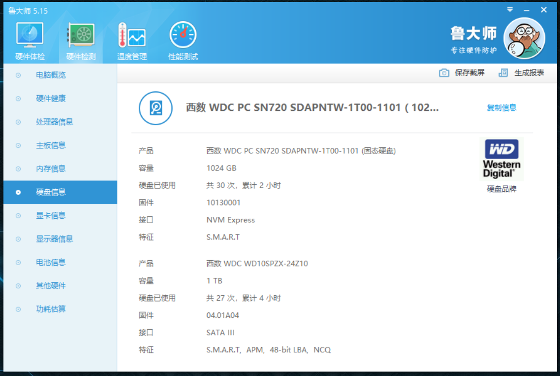The image size is (560, 376).
Task: Open the 硬件体检 hardware checkup icon
Action: coord(30,35)
